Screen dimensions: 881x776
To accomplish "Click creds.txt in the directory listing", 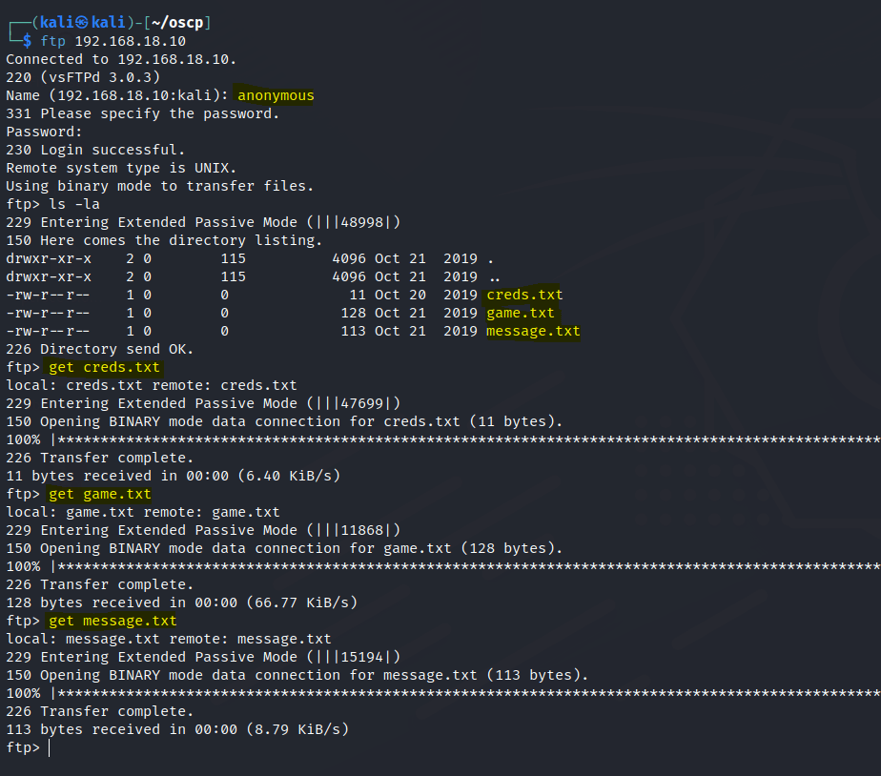I will [x=524, y=295].
